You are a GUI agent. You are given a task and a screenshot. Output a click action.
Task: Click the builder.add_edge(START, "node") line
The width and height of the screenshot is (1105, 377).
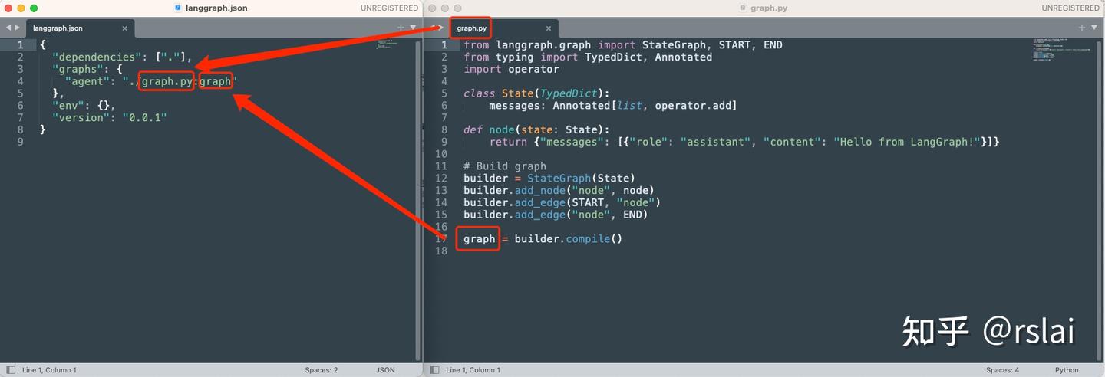pyautogui.click(x=562, y=202)
